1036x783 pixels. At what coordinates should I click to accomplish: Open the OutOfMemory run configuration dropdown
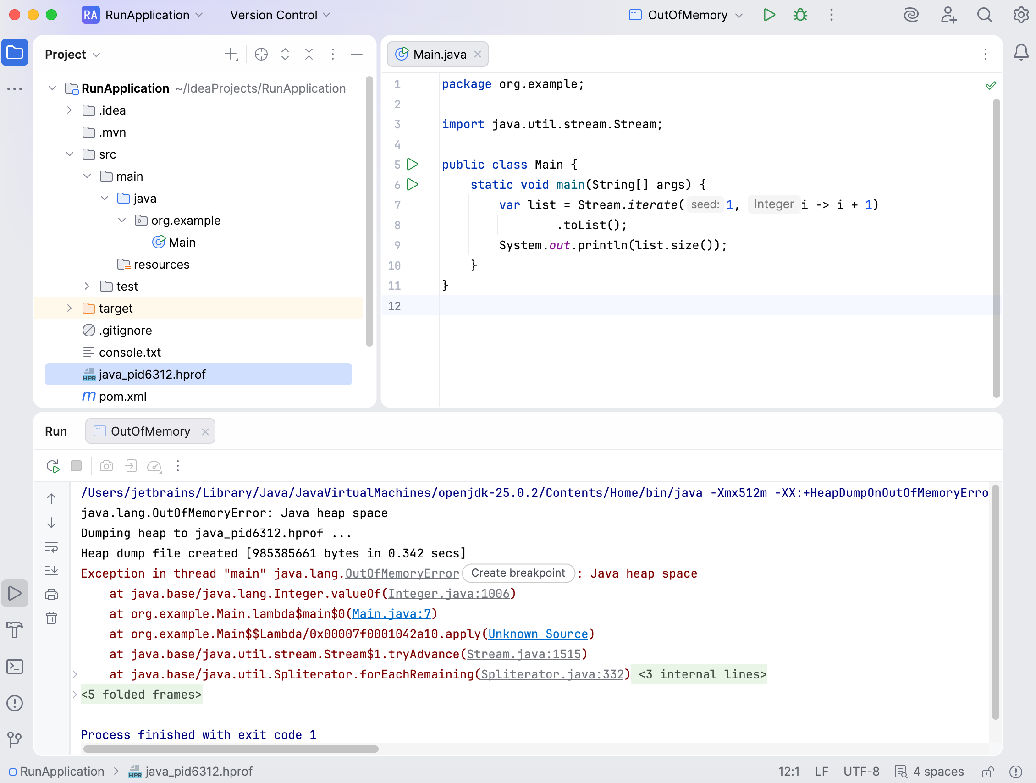click(686, 15)
